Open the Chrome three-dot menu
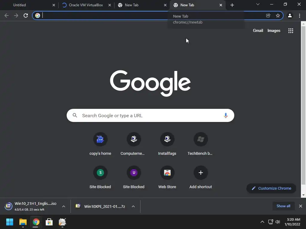This screenshot has height=229, width=306. (299, 16)
